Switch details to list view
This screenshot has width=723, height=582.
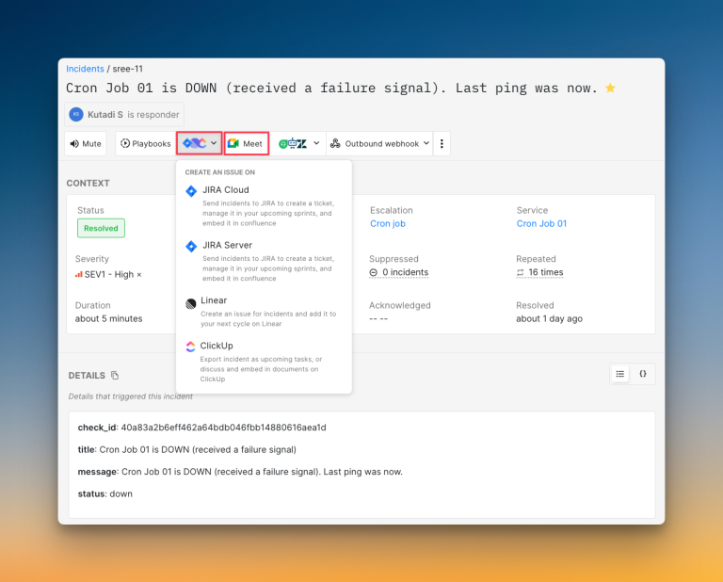[620, 374]
